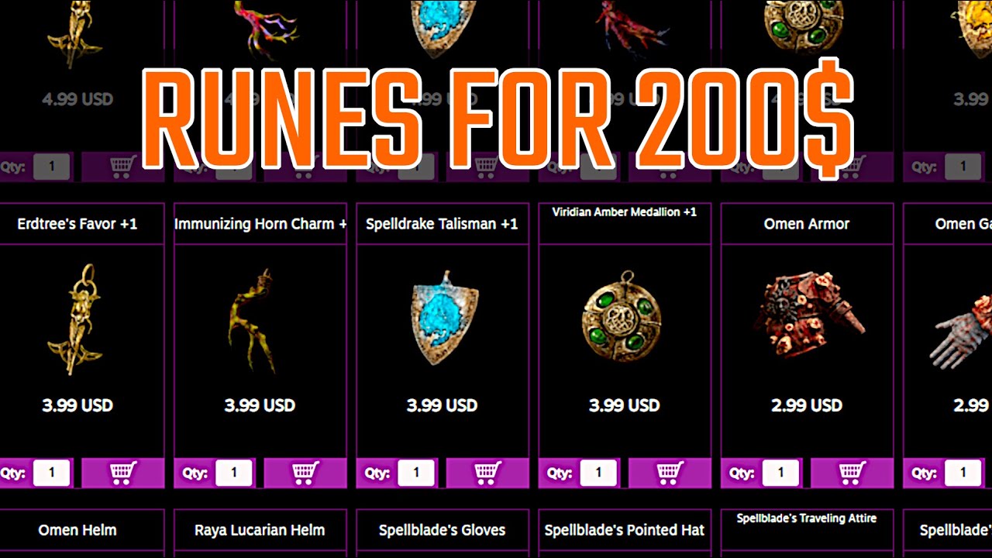Open the Spellblade's Pointed Hat product title
This screenshot has height=558, width=992.
coord(625,530)
